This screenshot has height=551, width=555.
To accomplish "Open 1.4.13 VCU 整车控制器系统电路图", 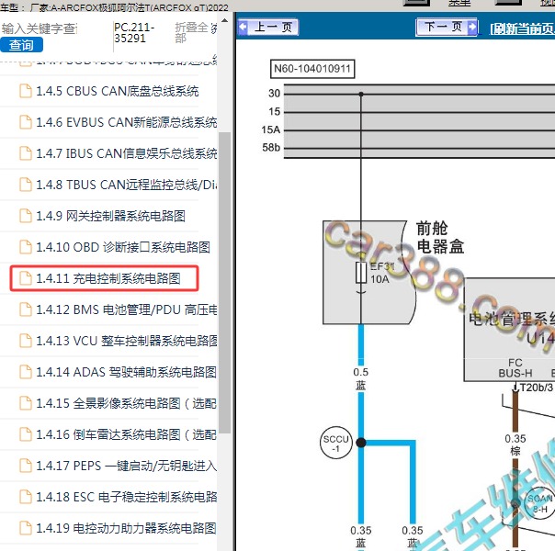I will 127,341.
